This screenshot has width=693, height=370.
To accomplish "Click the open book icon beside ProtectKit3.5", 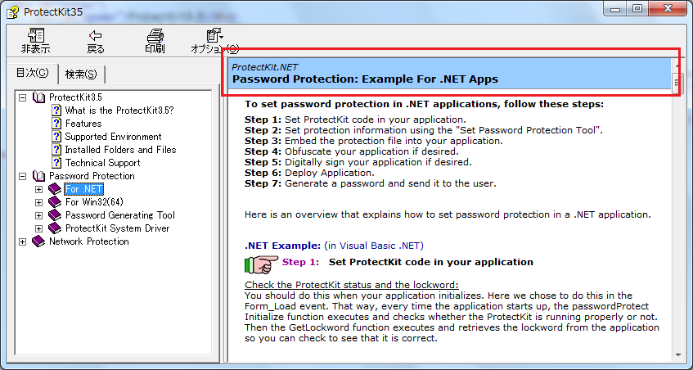I will (39, 97).
